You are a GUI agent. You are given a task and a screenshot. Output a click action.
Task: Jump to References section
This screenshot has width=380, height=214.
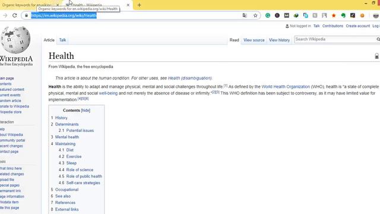pos(65,203)
